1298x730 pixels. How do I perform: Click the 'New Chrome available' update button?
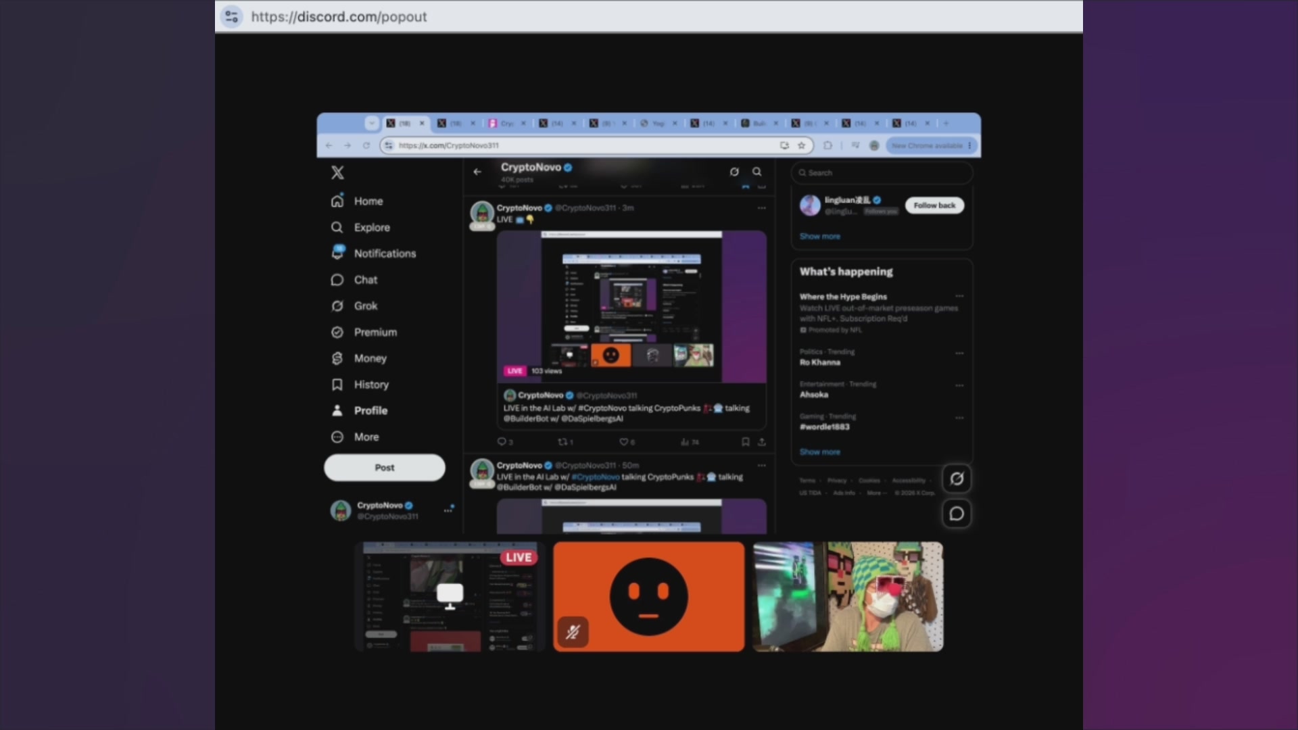tap(926, 145)
